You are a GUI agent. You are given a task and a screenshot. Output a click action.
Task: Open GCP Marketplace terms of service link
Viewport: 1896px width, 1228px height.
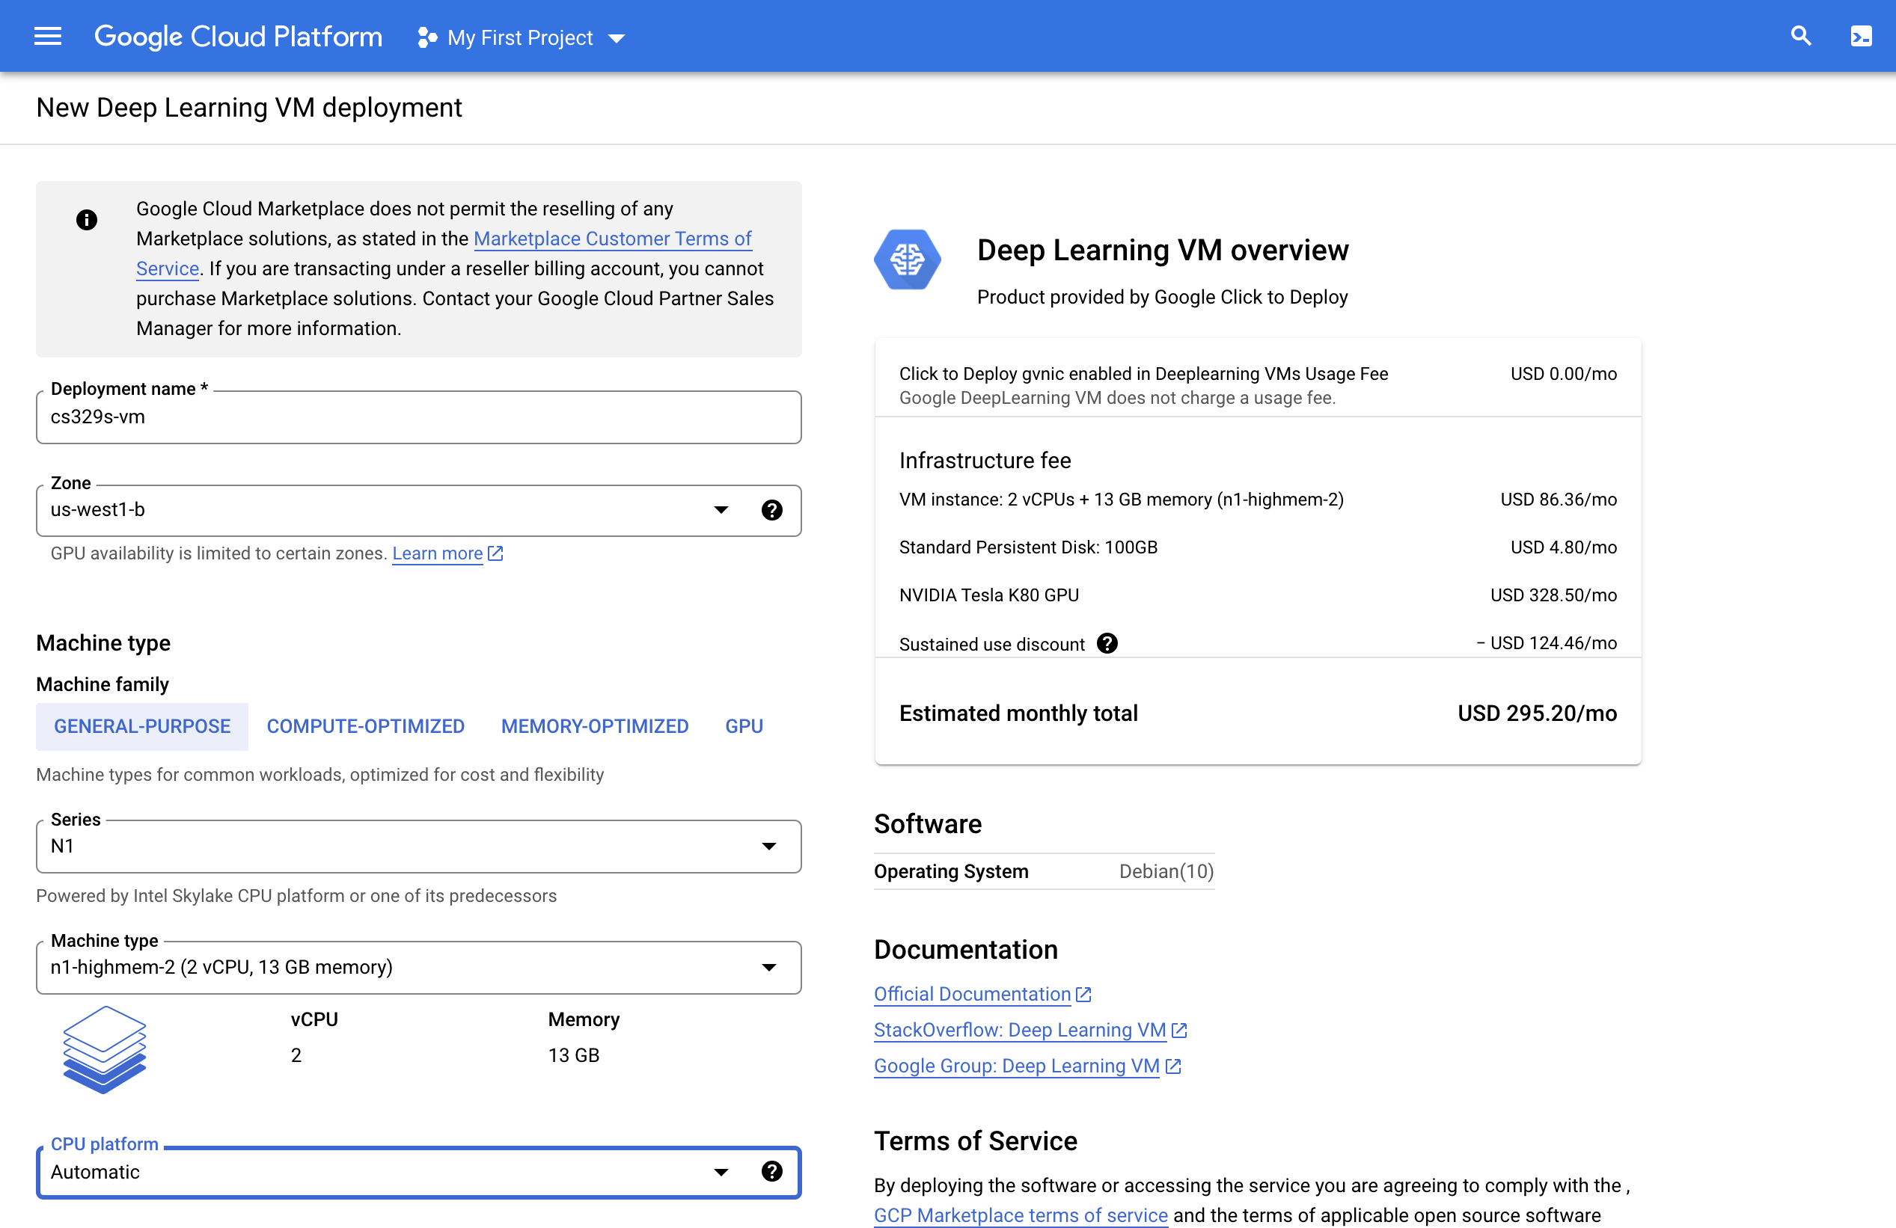1021,1215
